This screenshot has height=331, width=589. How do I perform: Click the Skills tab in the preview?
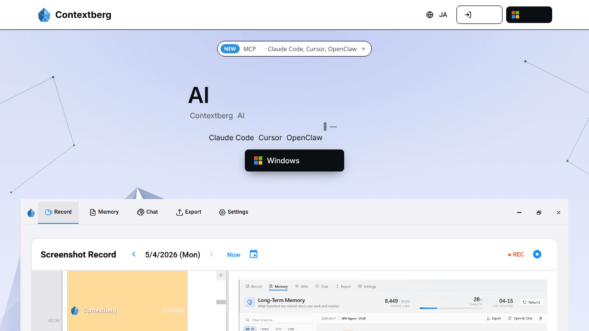coord(301,286)
